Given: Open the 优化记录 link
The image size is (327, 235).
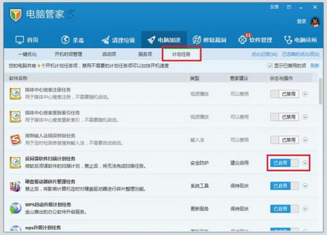Looking at the screenshot, I should 264,55.
